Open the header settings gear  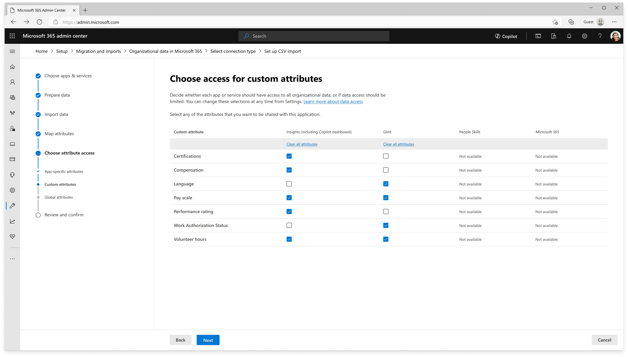585,36
